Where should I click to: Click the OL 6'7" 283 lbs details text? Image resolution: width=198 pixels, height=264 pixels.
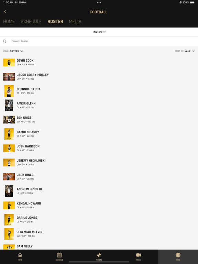[25, 179]
